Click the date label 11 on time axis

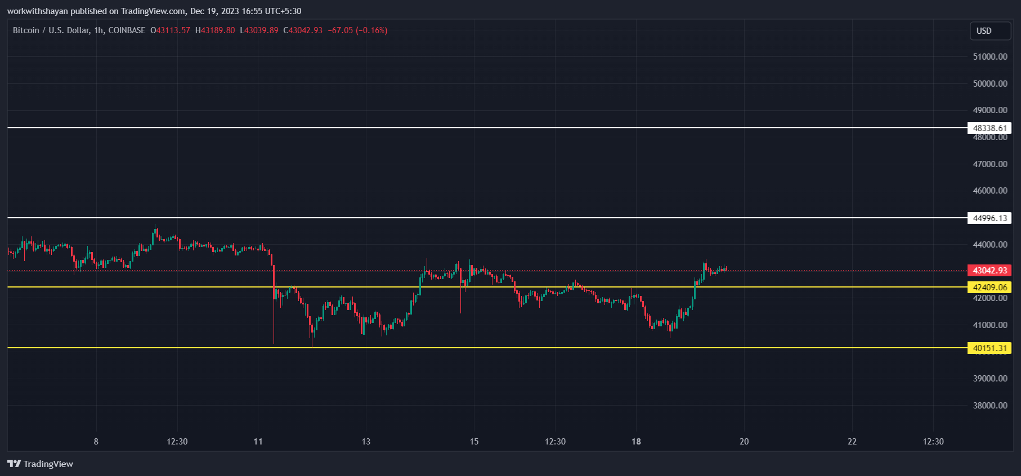[x=258, y=442]
